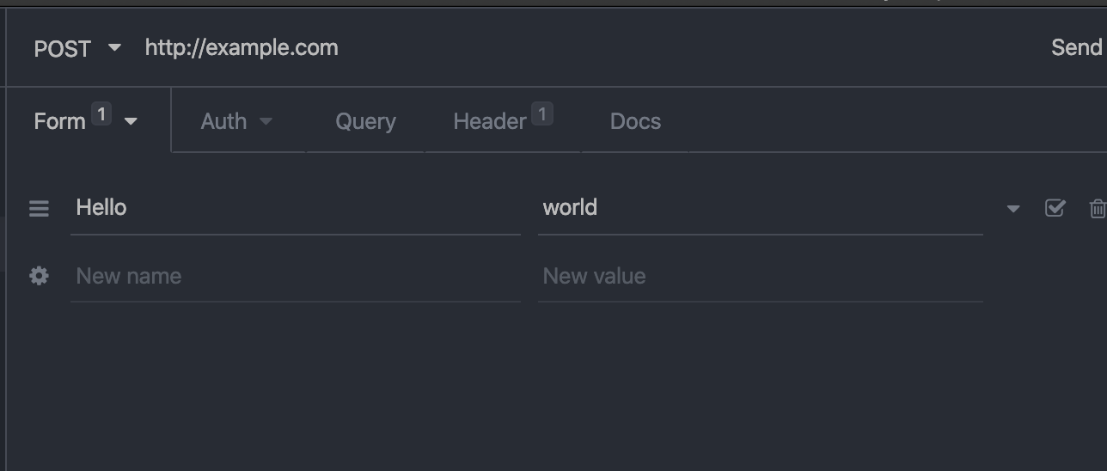Click the New name input field
The width and height of the screenshot is (1107, 471).
(296, 276)
